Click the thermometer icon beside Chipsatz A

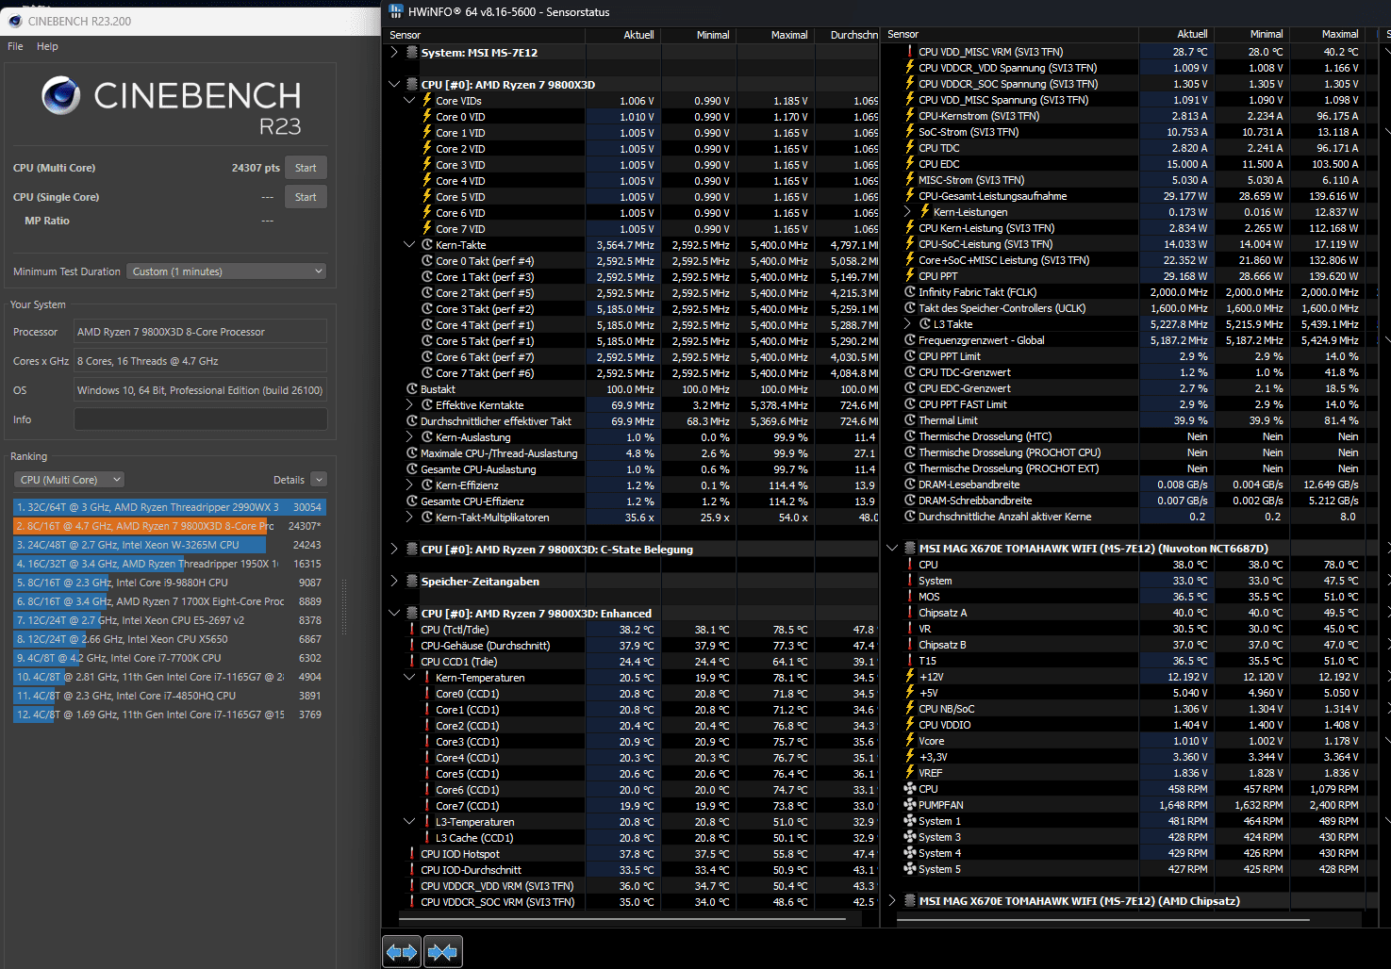click(x=910, y=612)
